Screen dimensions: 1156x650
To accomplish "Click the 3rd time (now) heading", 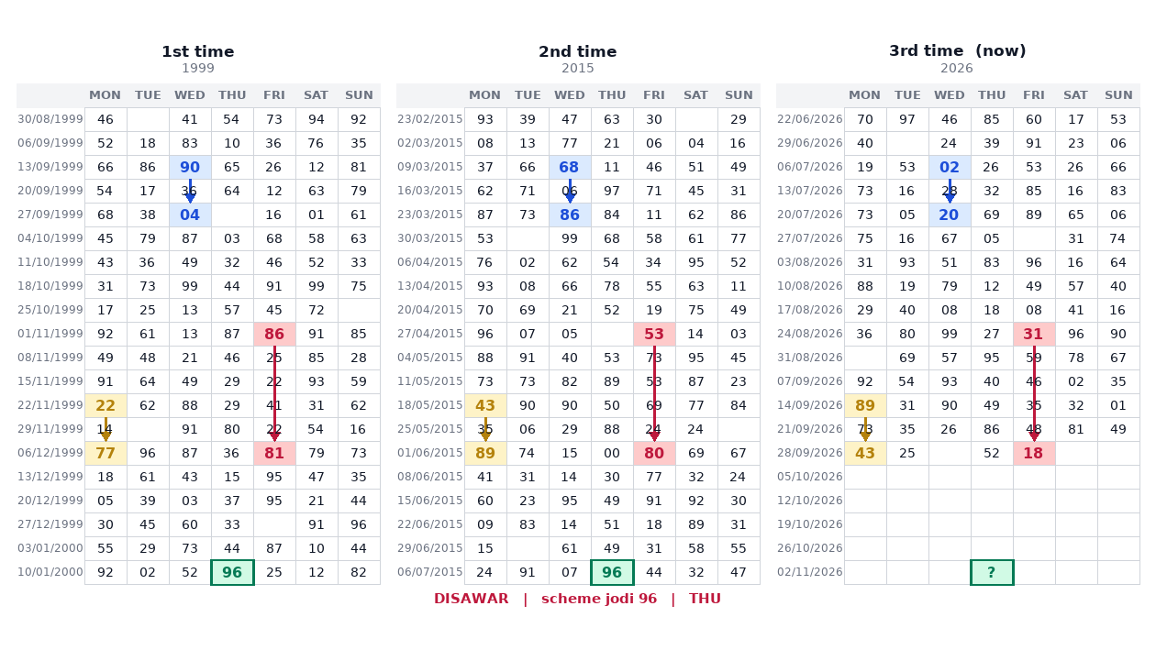I will pyautogui.click(x=958, y=51).
